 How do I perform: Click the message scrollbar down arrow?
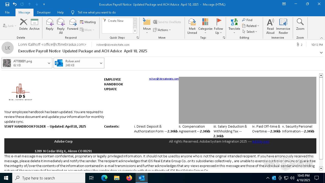click(x=321, y=168)
